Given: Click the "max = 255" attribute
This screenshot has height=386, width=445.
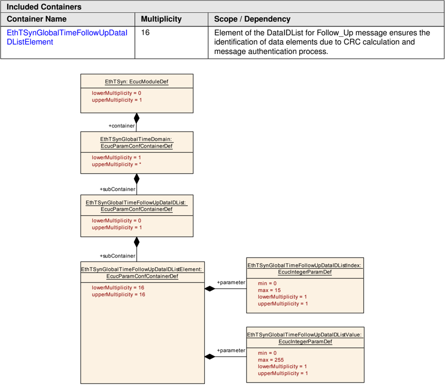Looking at the screenshot, I should point(271,360).
